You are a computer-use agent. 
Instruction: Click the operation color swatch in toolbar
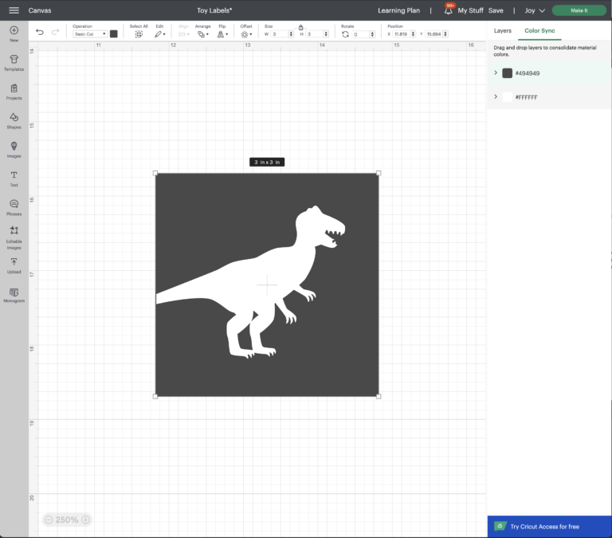tap(114, 34)
